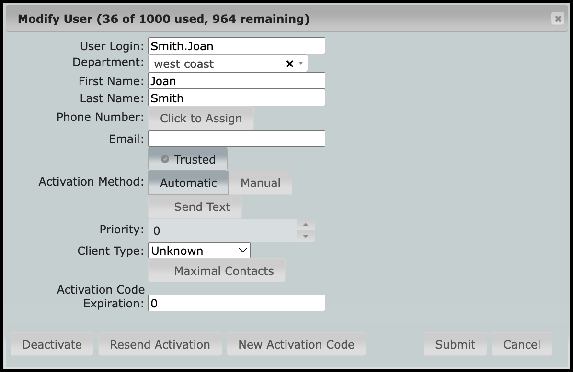Click the Activation Code Expiration field
The image size is (573, 372).
click(236, 303)
